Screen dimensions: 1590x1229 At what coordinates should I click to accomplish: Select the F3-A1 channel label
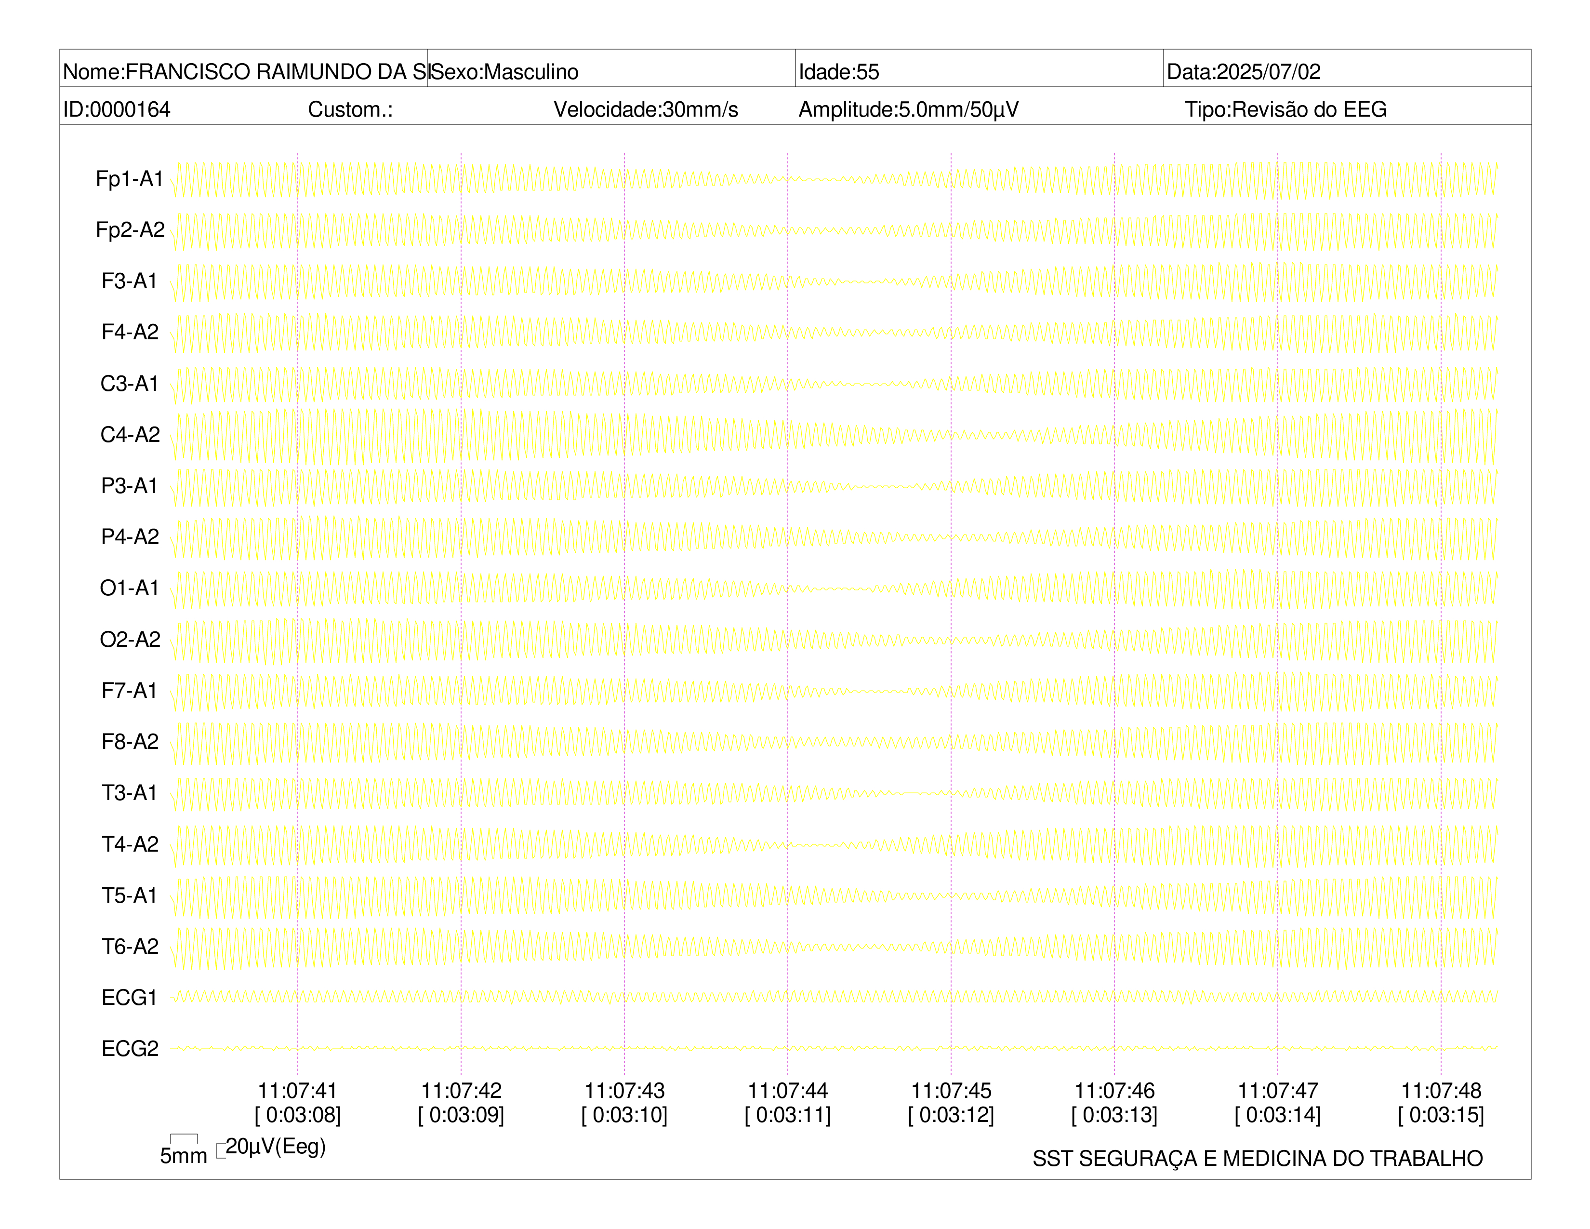click(x=130, y=281)
